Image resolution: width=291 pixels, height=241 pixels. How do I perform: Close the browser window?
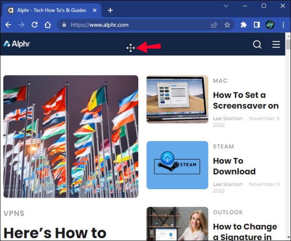pyautogui.click(x=283, y=6)
